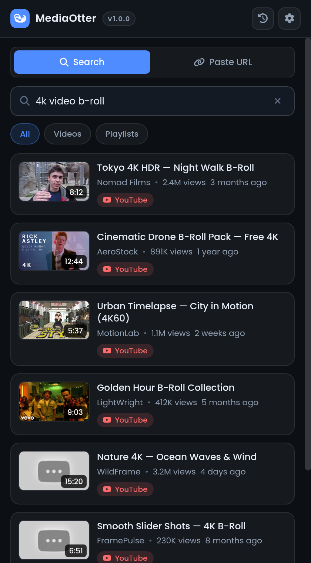This screenshot has height=563, width=311.
Task: Open settings gear icon
Action: point(290,19)
